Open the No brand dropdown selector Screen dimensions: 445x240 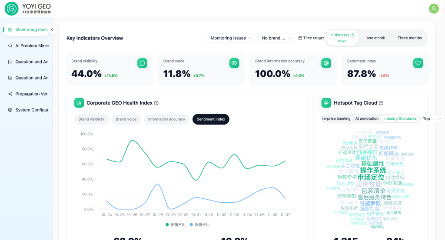tap(276, 38)
